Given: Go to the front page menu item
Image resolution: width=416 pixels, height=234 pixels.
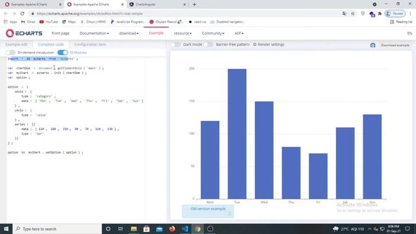Looking at the screenshot, I should (60, 33).
